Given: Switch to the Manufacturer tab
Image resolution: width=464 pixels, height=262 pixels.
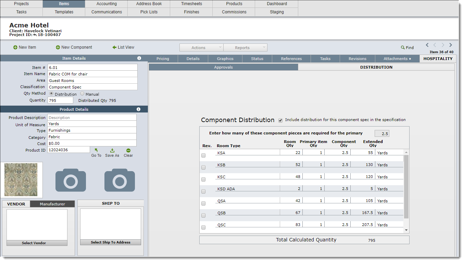Looking at the screenshot, I should [52, 204].
